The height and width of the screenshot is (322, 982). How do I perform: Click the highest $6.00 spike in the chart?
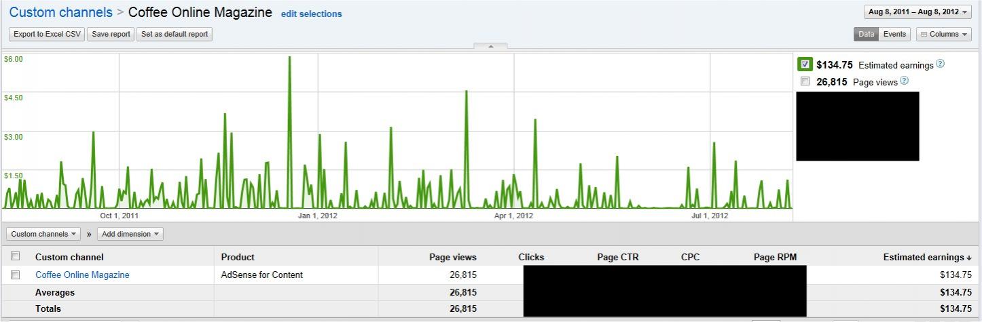click(x=290, y=58)
